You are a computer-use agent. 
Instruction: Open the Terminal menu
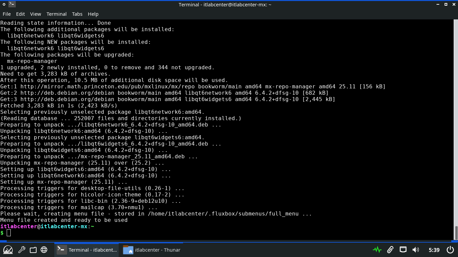coord(56,14)
